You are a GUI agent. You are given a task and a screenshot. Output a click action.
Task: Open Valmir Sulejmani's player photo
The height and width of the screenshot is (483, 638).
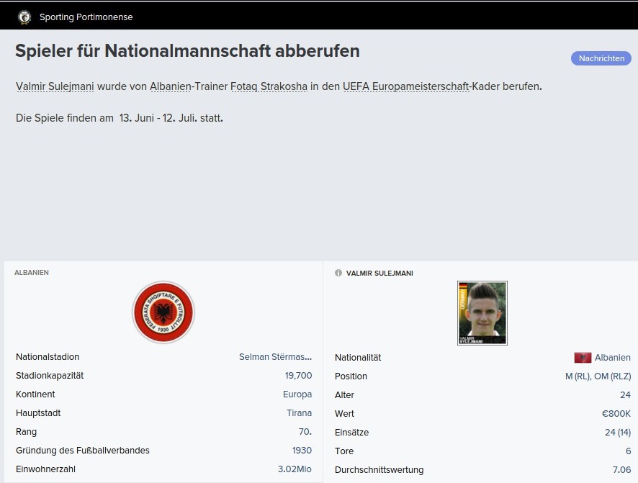click(482, 313)
